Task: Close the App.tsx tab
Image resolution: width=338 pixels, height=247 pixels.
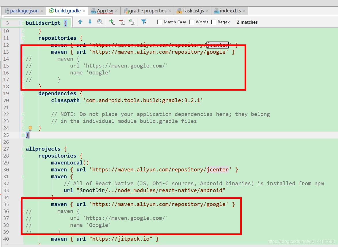Action: (116, 11)
